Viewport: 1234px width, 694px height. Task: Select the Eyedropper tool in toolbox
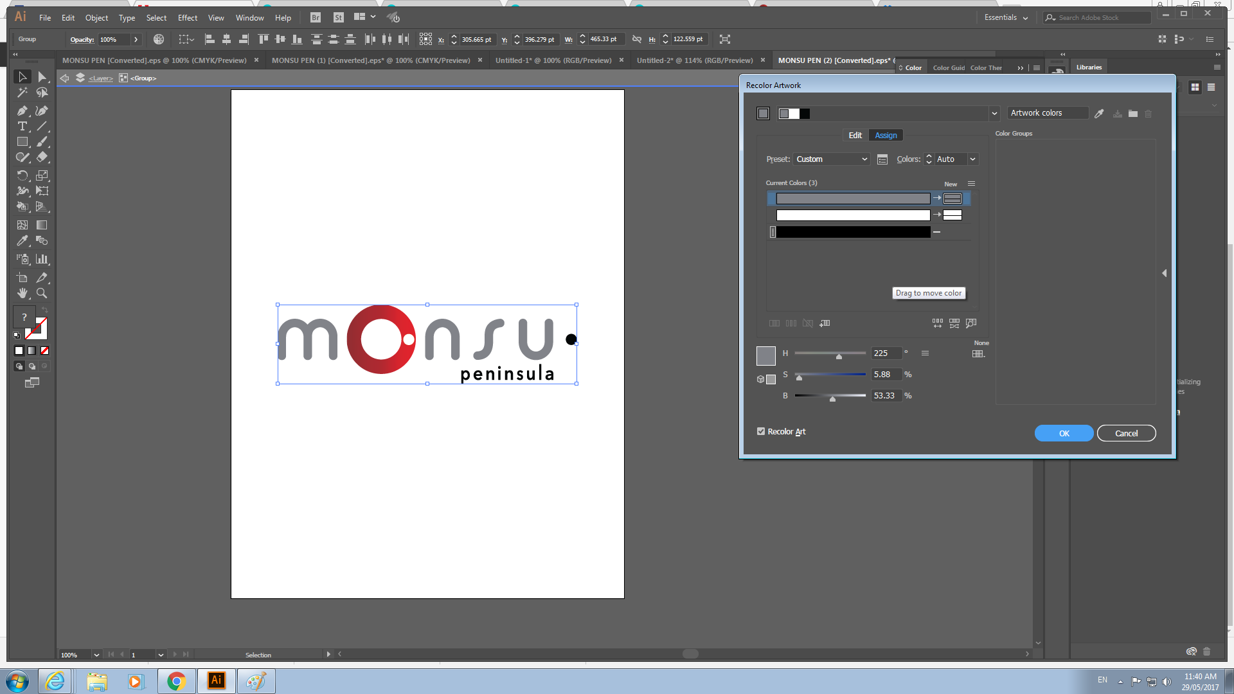click(22, 241)
